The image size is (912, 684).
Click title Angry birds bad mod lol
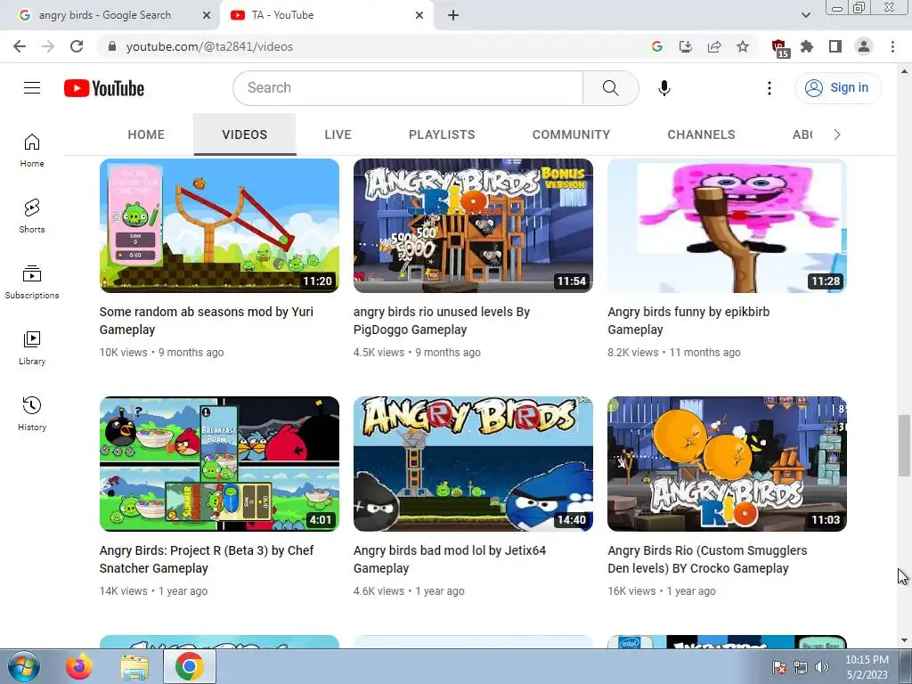[x=450, y=559]
